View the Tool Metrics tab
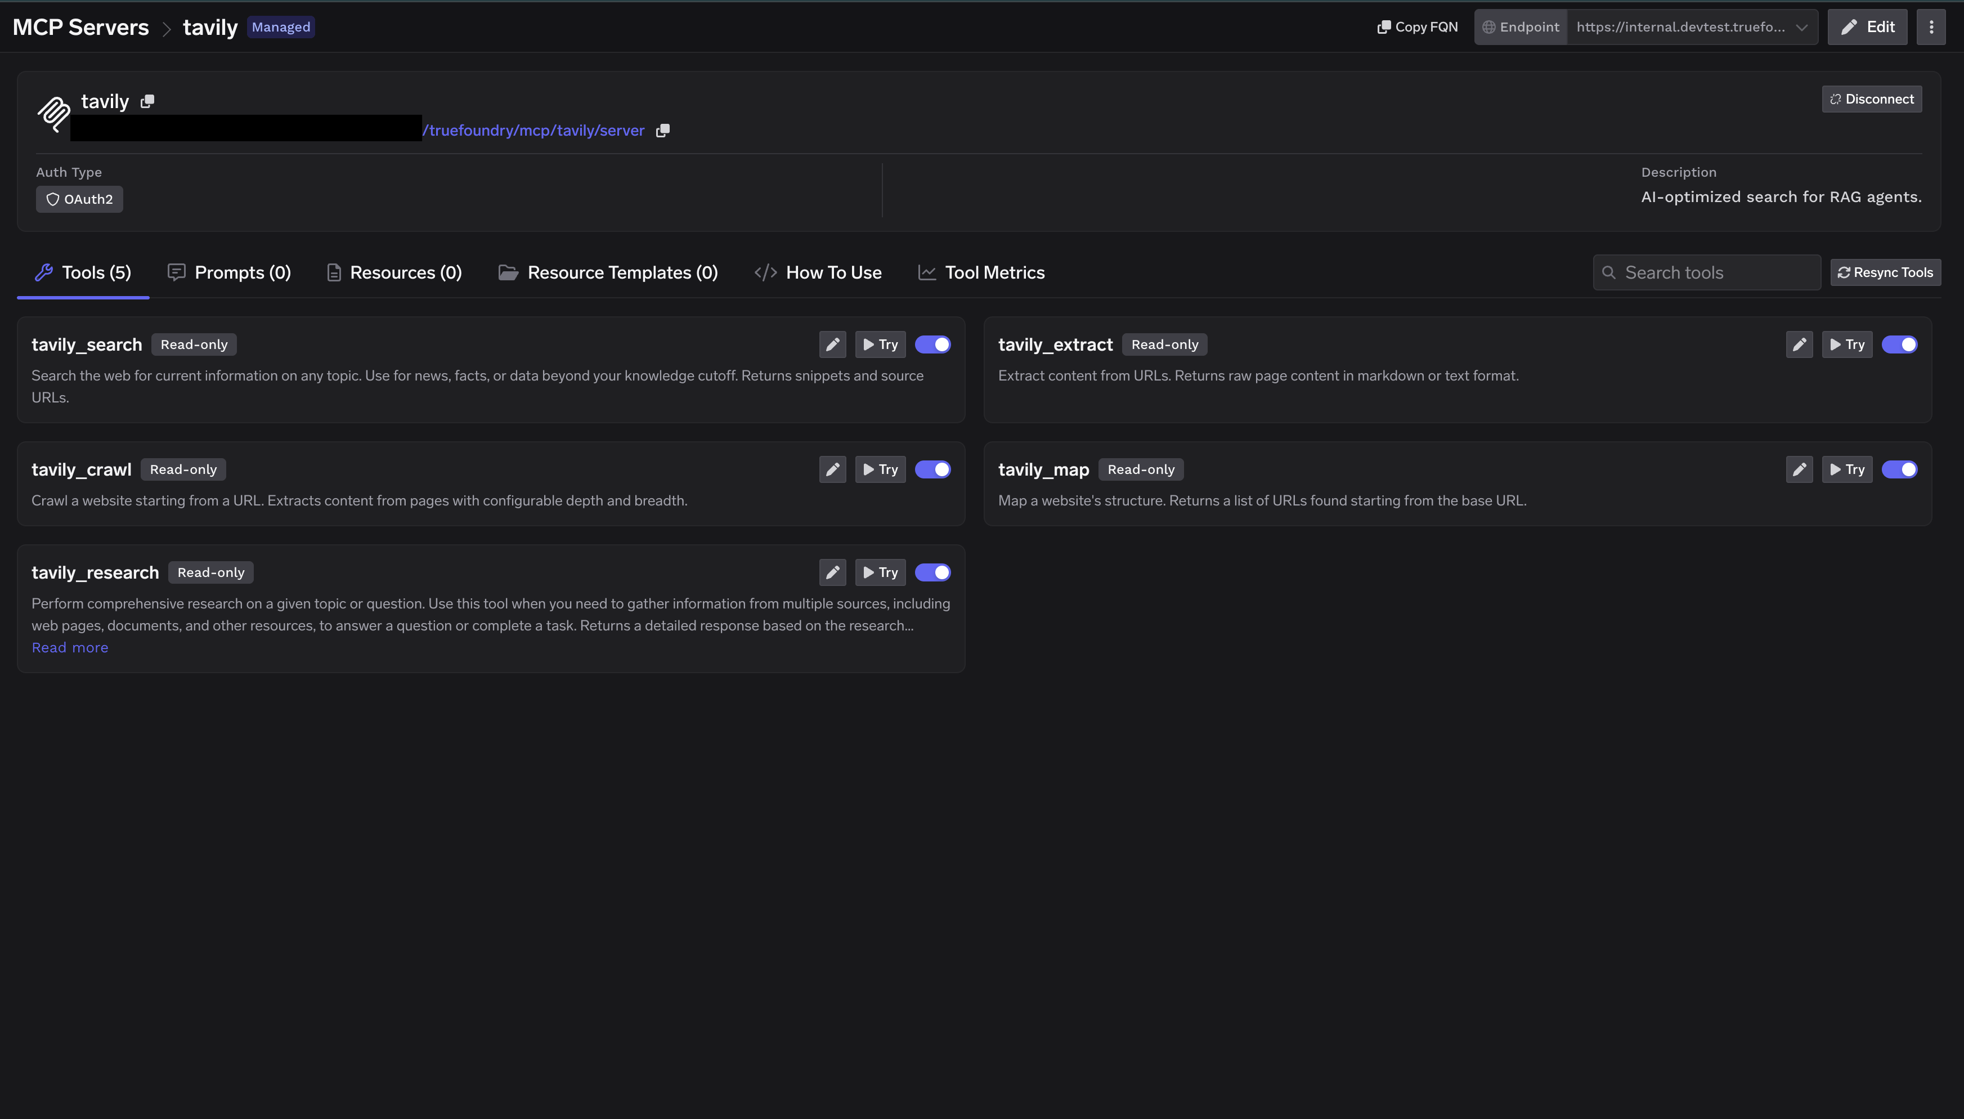The width and height of the screenshot is (1964, 1119). pyautogui.click(x=981, y=273)
